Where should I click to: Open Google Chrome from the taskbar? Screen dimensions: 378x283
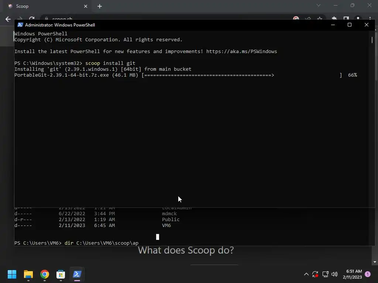point(45,274)
